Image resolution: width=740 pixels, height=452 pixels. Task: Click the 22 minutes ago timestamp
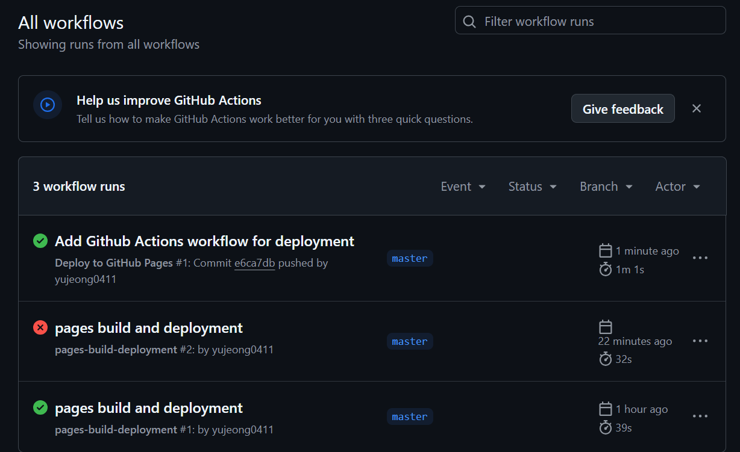click(x=635, y=341)
